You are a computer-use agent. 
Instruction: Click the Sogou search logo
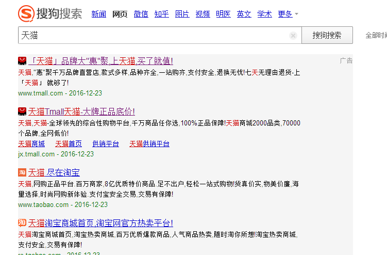coord(50,13)
